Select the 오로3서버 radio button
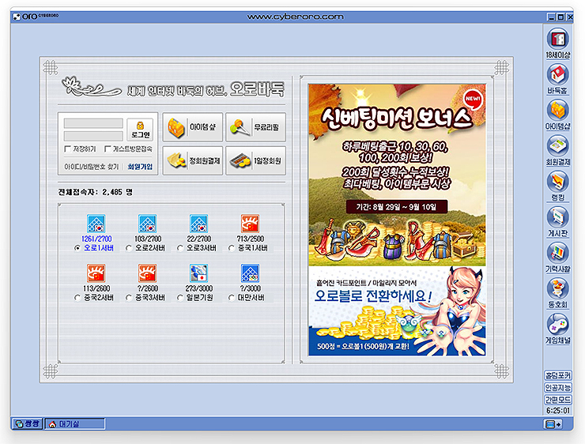 pos(180,248)
